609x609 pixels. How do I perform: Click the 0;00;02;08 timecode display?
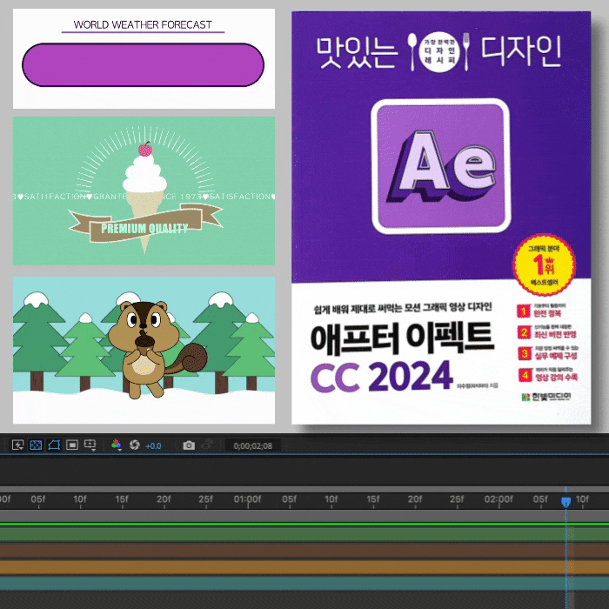tap(253, 445)
